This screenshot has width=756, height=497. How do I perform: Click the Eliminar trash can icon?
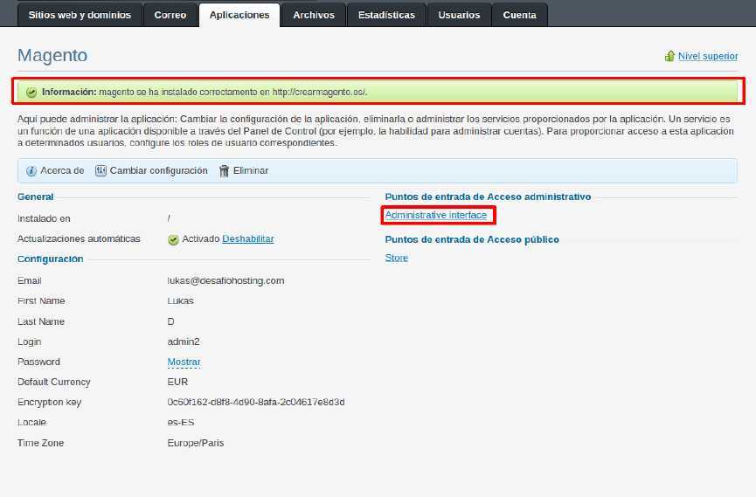pos(224,170)
